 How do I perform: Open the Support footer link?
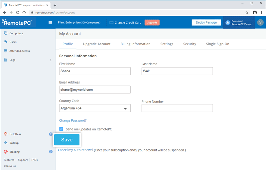tap(23, 160)
